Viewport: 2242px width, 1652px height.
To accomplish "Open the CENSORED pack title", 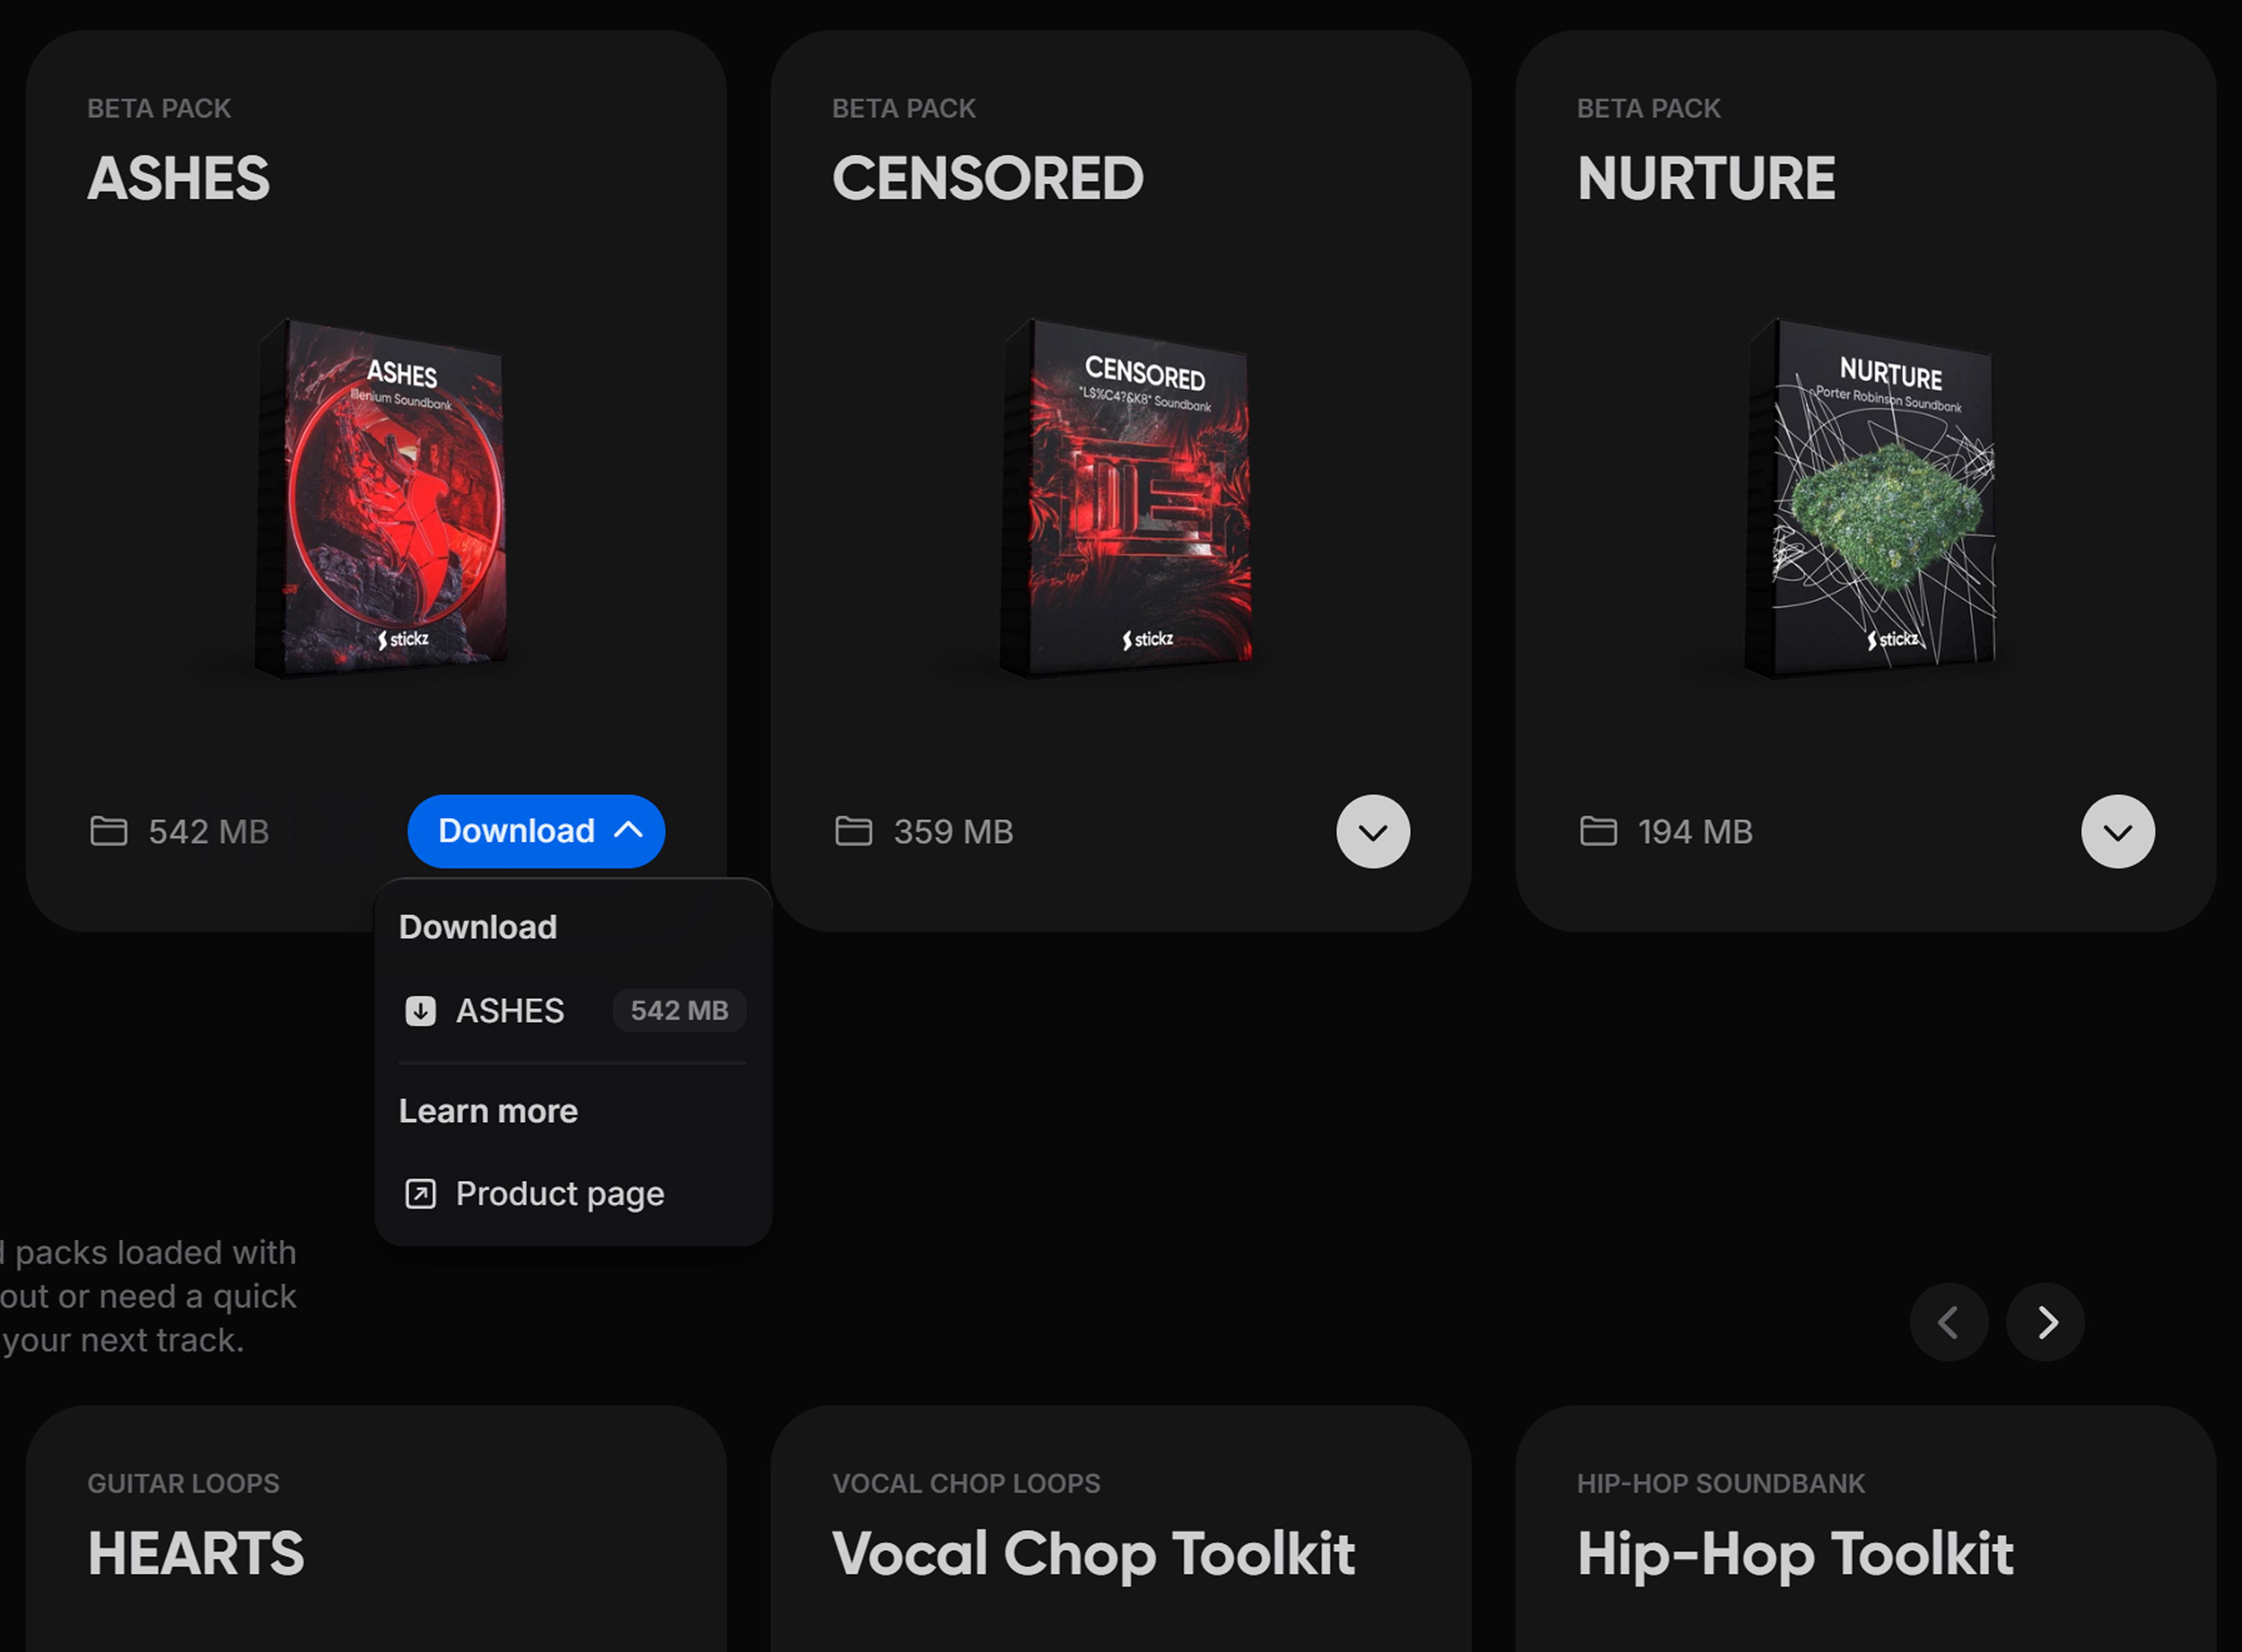I will pos(988,178).
